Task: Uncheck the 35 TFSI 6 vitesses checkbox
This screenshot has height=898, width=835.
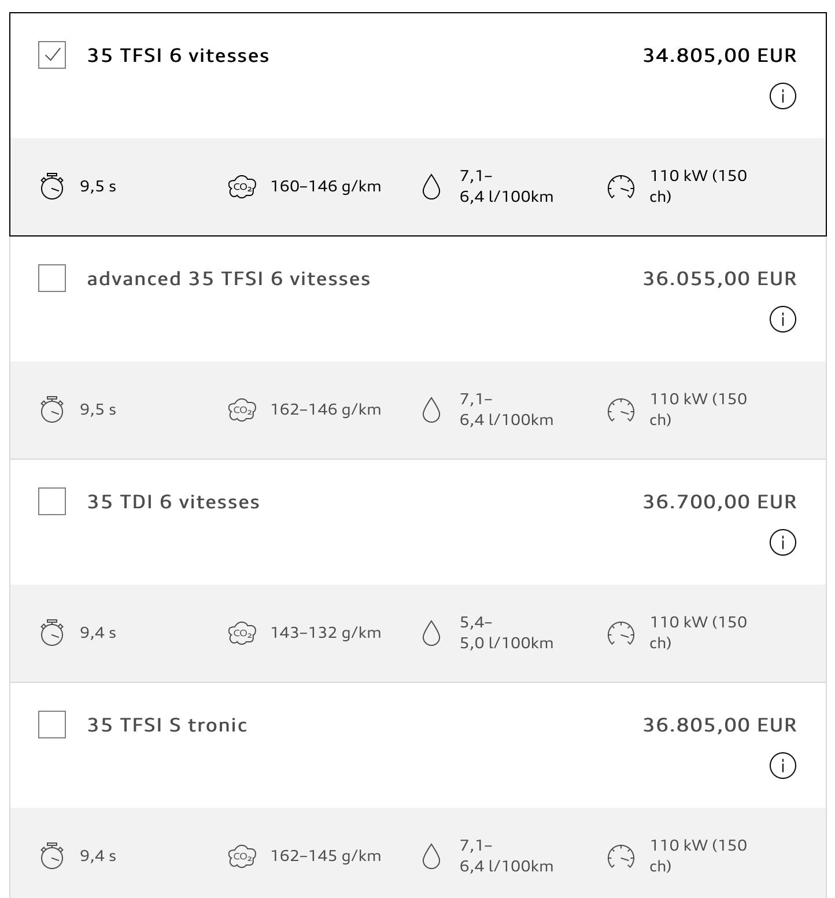Action: (x=52, y=55)
